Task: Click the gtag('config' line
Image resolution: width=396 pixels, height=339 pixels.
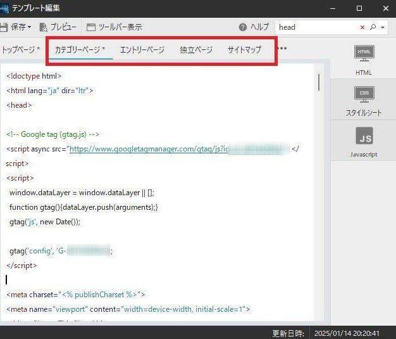Action: tap(61, 251)
